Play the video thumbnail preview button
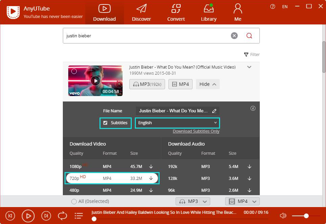Screen dimensions: 326x224 [95, 81]
